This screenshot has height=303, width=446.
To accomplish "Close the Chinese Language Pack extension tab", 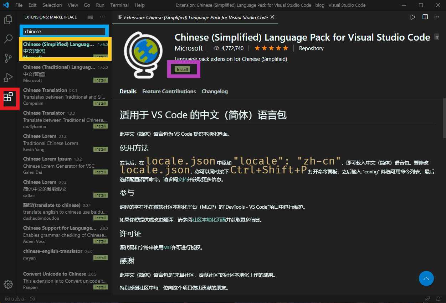I will [x=272, y=17].
